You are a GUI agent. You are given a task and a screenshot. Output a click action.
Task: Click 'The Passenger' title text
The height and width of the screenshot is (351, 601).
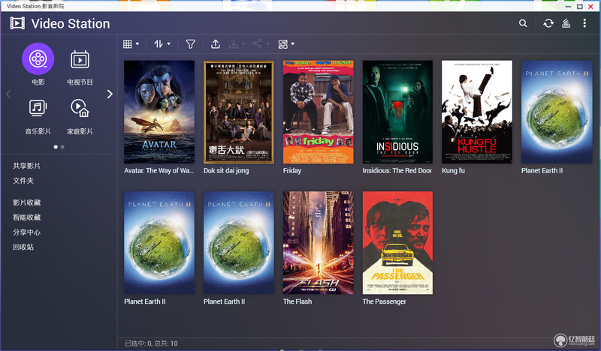tap(384, 301)
